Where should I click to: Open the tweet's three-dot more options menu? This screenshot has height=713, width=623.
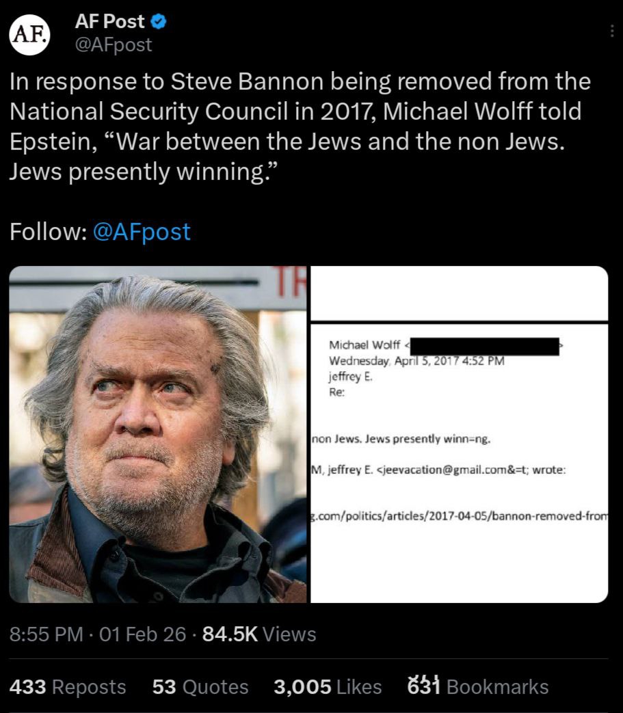coord(611,31)
